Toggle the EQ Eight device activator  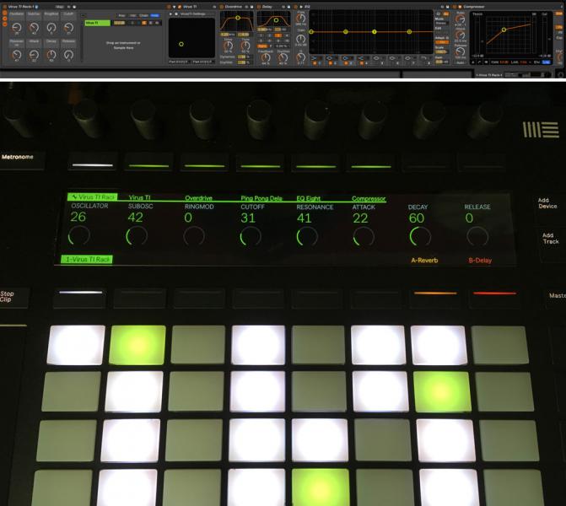click(x=296, y=7)
